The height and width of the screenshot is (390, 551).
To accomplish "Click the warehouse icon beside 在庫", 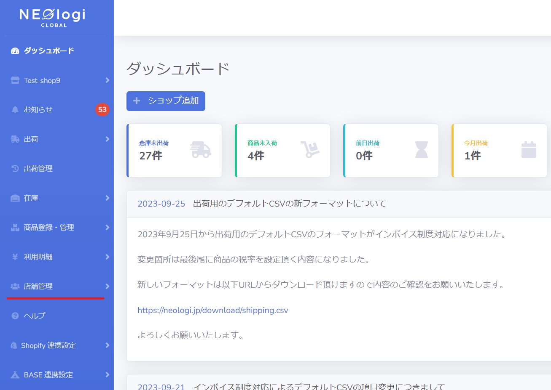I will 15,198.
